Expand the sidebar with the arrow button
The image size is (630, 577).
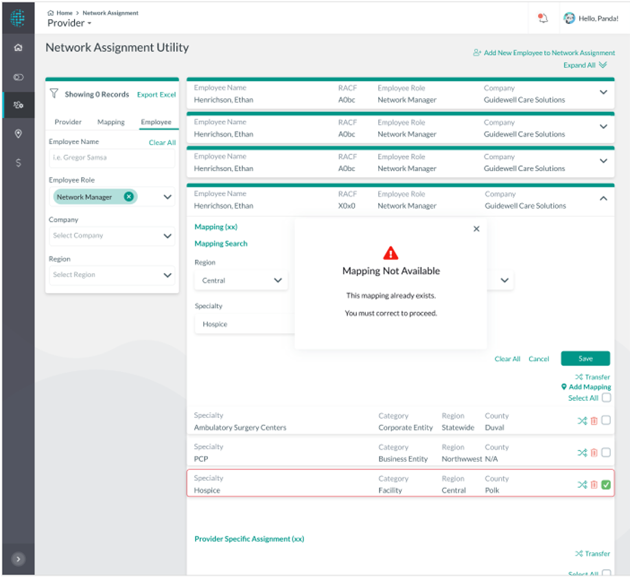click(x=18, y=559)
